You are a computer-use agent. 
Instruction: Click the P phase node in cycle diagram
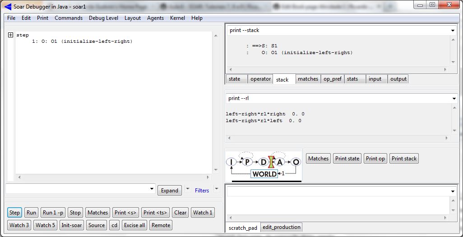247,162
